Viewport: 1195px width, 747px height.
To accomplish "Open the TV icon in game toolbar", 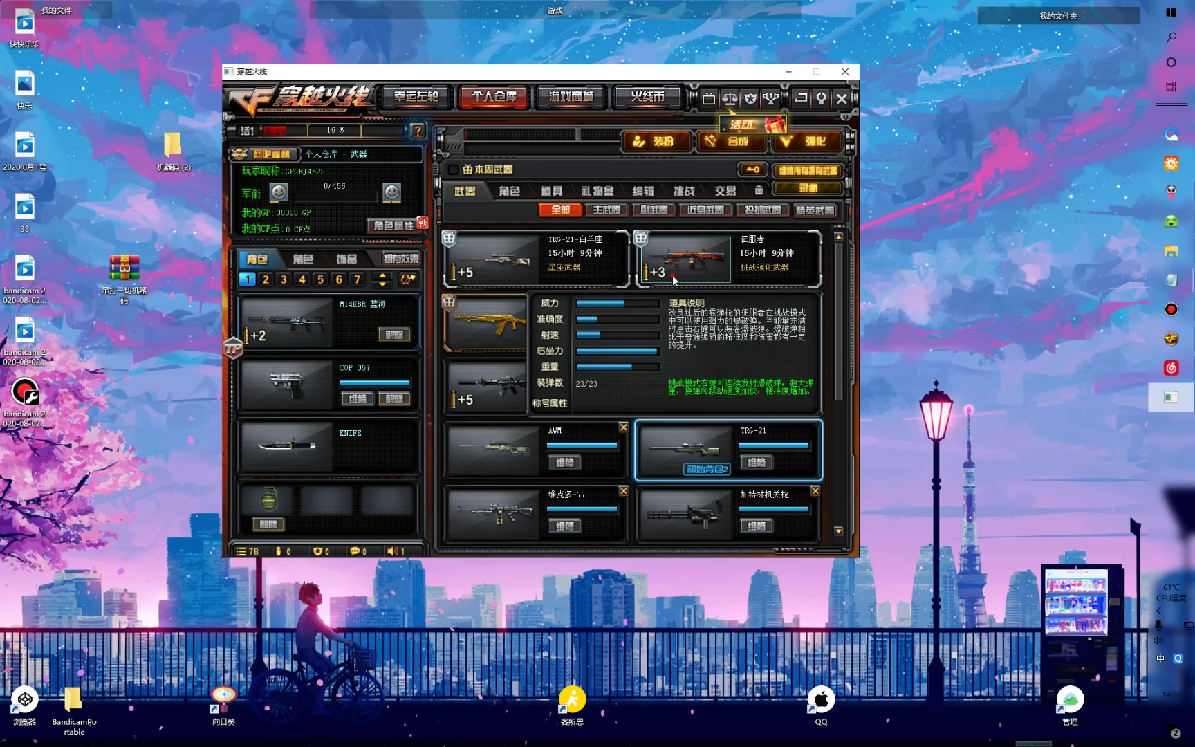I will pyautogui.click(x=708, y=98).
